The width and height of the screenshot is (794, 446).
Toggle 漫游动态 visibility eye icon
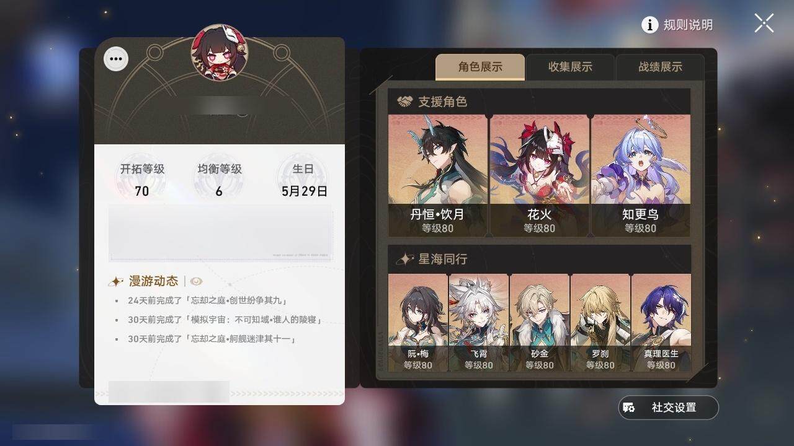coord(197,281)
